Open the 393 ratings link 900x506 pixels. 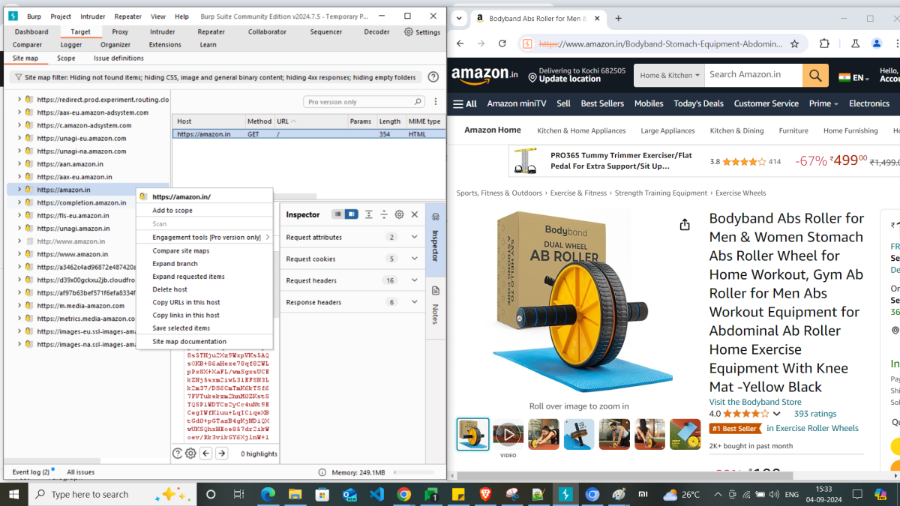[x=815, y=414]
